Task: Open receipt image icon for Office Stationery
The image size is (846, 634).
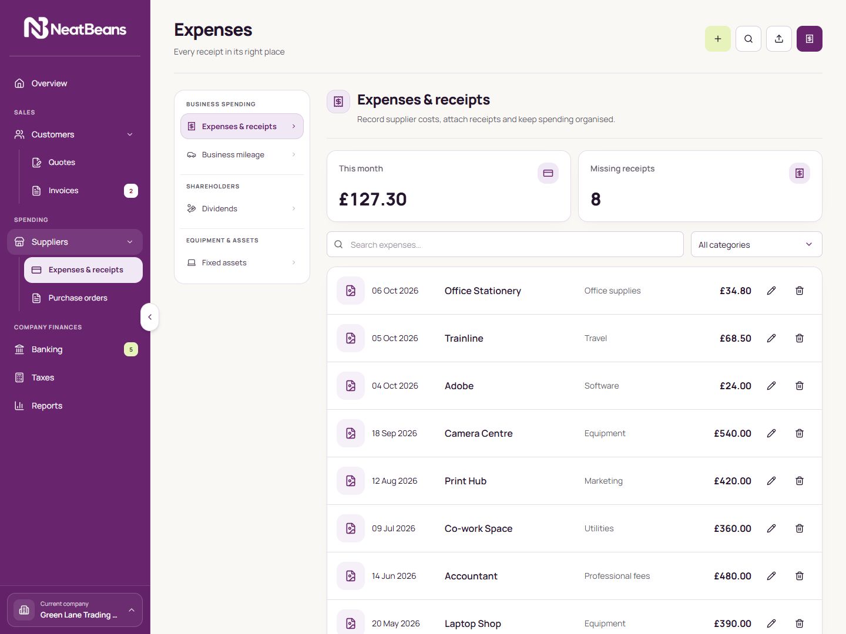Action: 351,291
